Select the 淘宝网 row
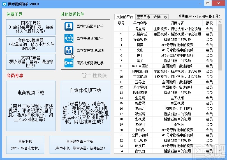The image size is (227, 160). [x=166, y=29]
